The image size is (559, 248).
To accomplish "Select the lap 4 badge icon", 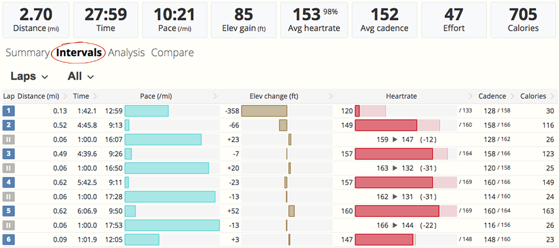I will coord(8,182).
